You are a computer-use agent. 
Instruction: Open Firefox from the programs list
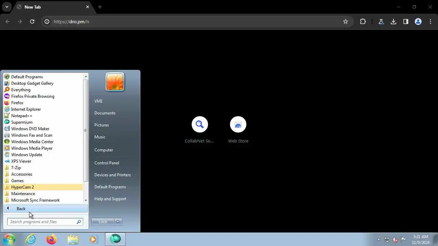tap(43, 103)
